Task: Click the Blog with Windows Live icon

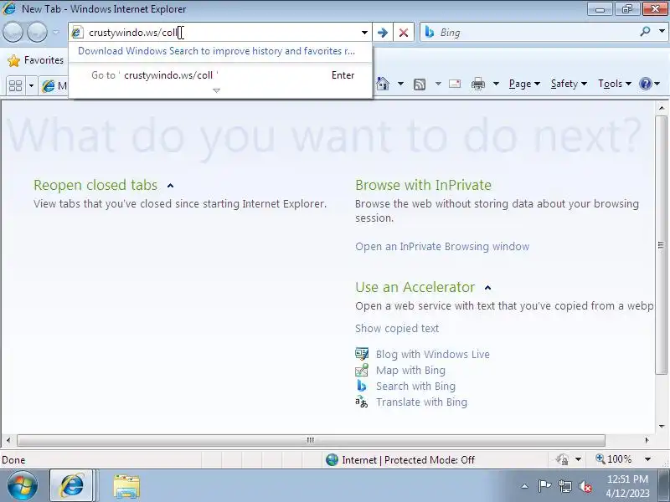Action: [x=362, y=354]
